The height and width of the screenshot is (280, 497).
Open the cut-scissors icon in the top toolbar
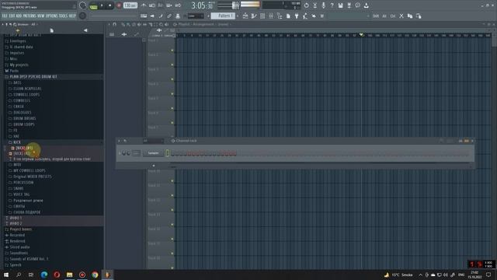[315, 5]
